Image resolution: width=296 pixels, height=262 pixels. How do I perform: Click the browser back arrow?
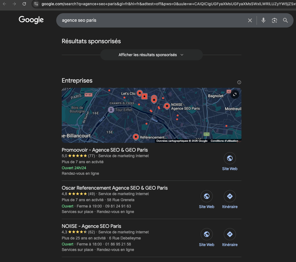(4, 4)
